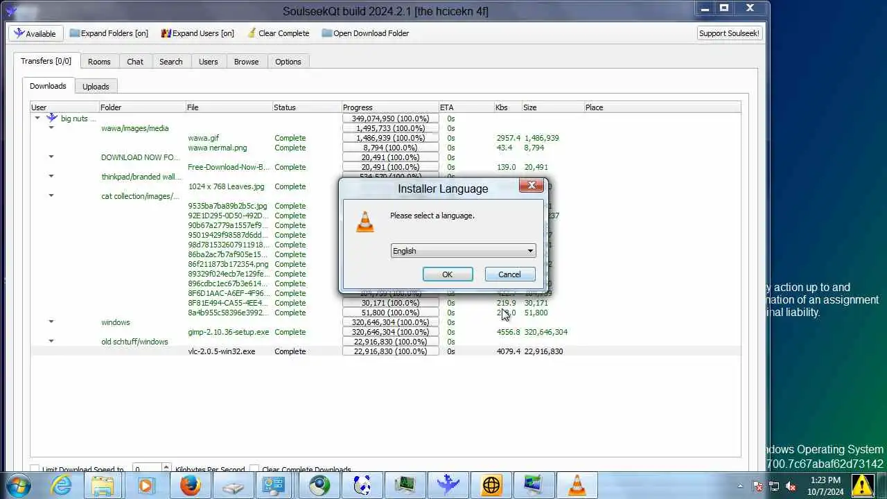Image resolution: width=887 pixels, height=499 pixels.
Task: Collapse the cat collection/images folder
Action: click(x=51, y=196)
